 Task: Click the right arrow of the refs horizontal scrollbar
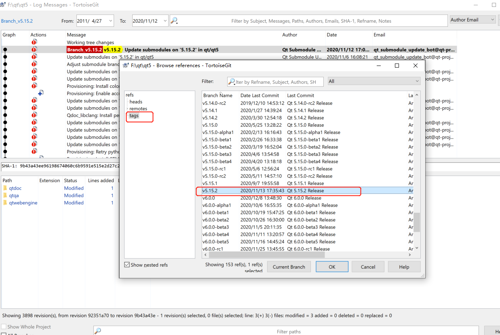[410, 255]
